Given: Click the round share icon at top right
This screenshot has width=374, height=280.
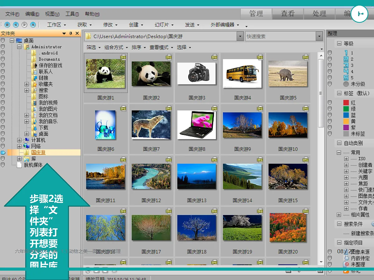Looking at the screenshot, I should (359, 13).
